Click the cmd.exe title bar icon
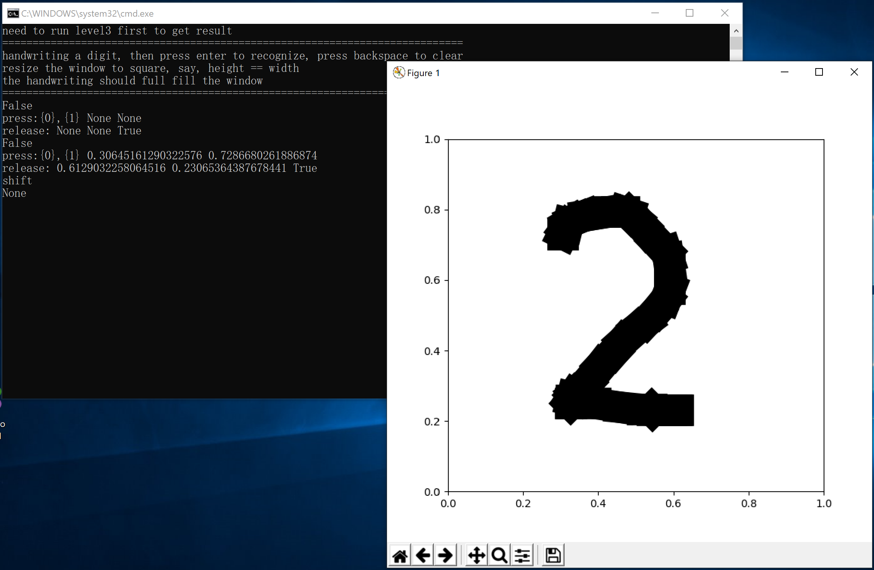The width and height of the screenshot is (874, 570). (13, 14)
